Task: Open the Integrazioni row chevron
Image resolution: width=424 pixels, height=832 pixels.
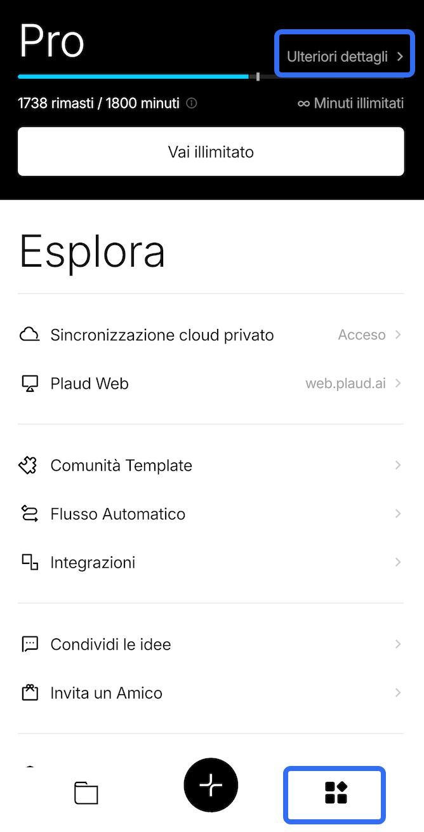Action: 398,563
